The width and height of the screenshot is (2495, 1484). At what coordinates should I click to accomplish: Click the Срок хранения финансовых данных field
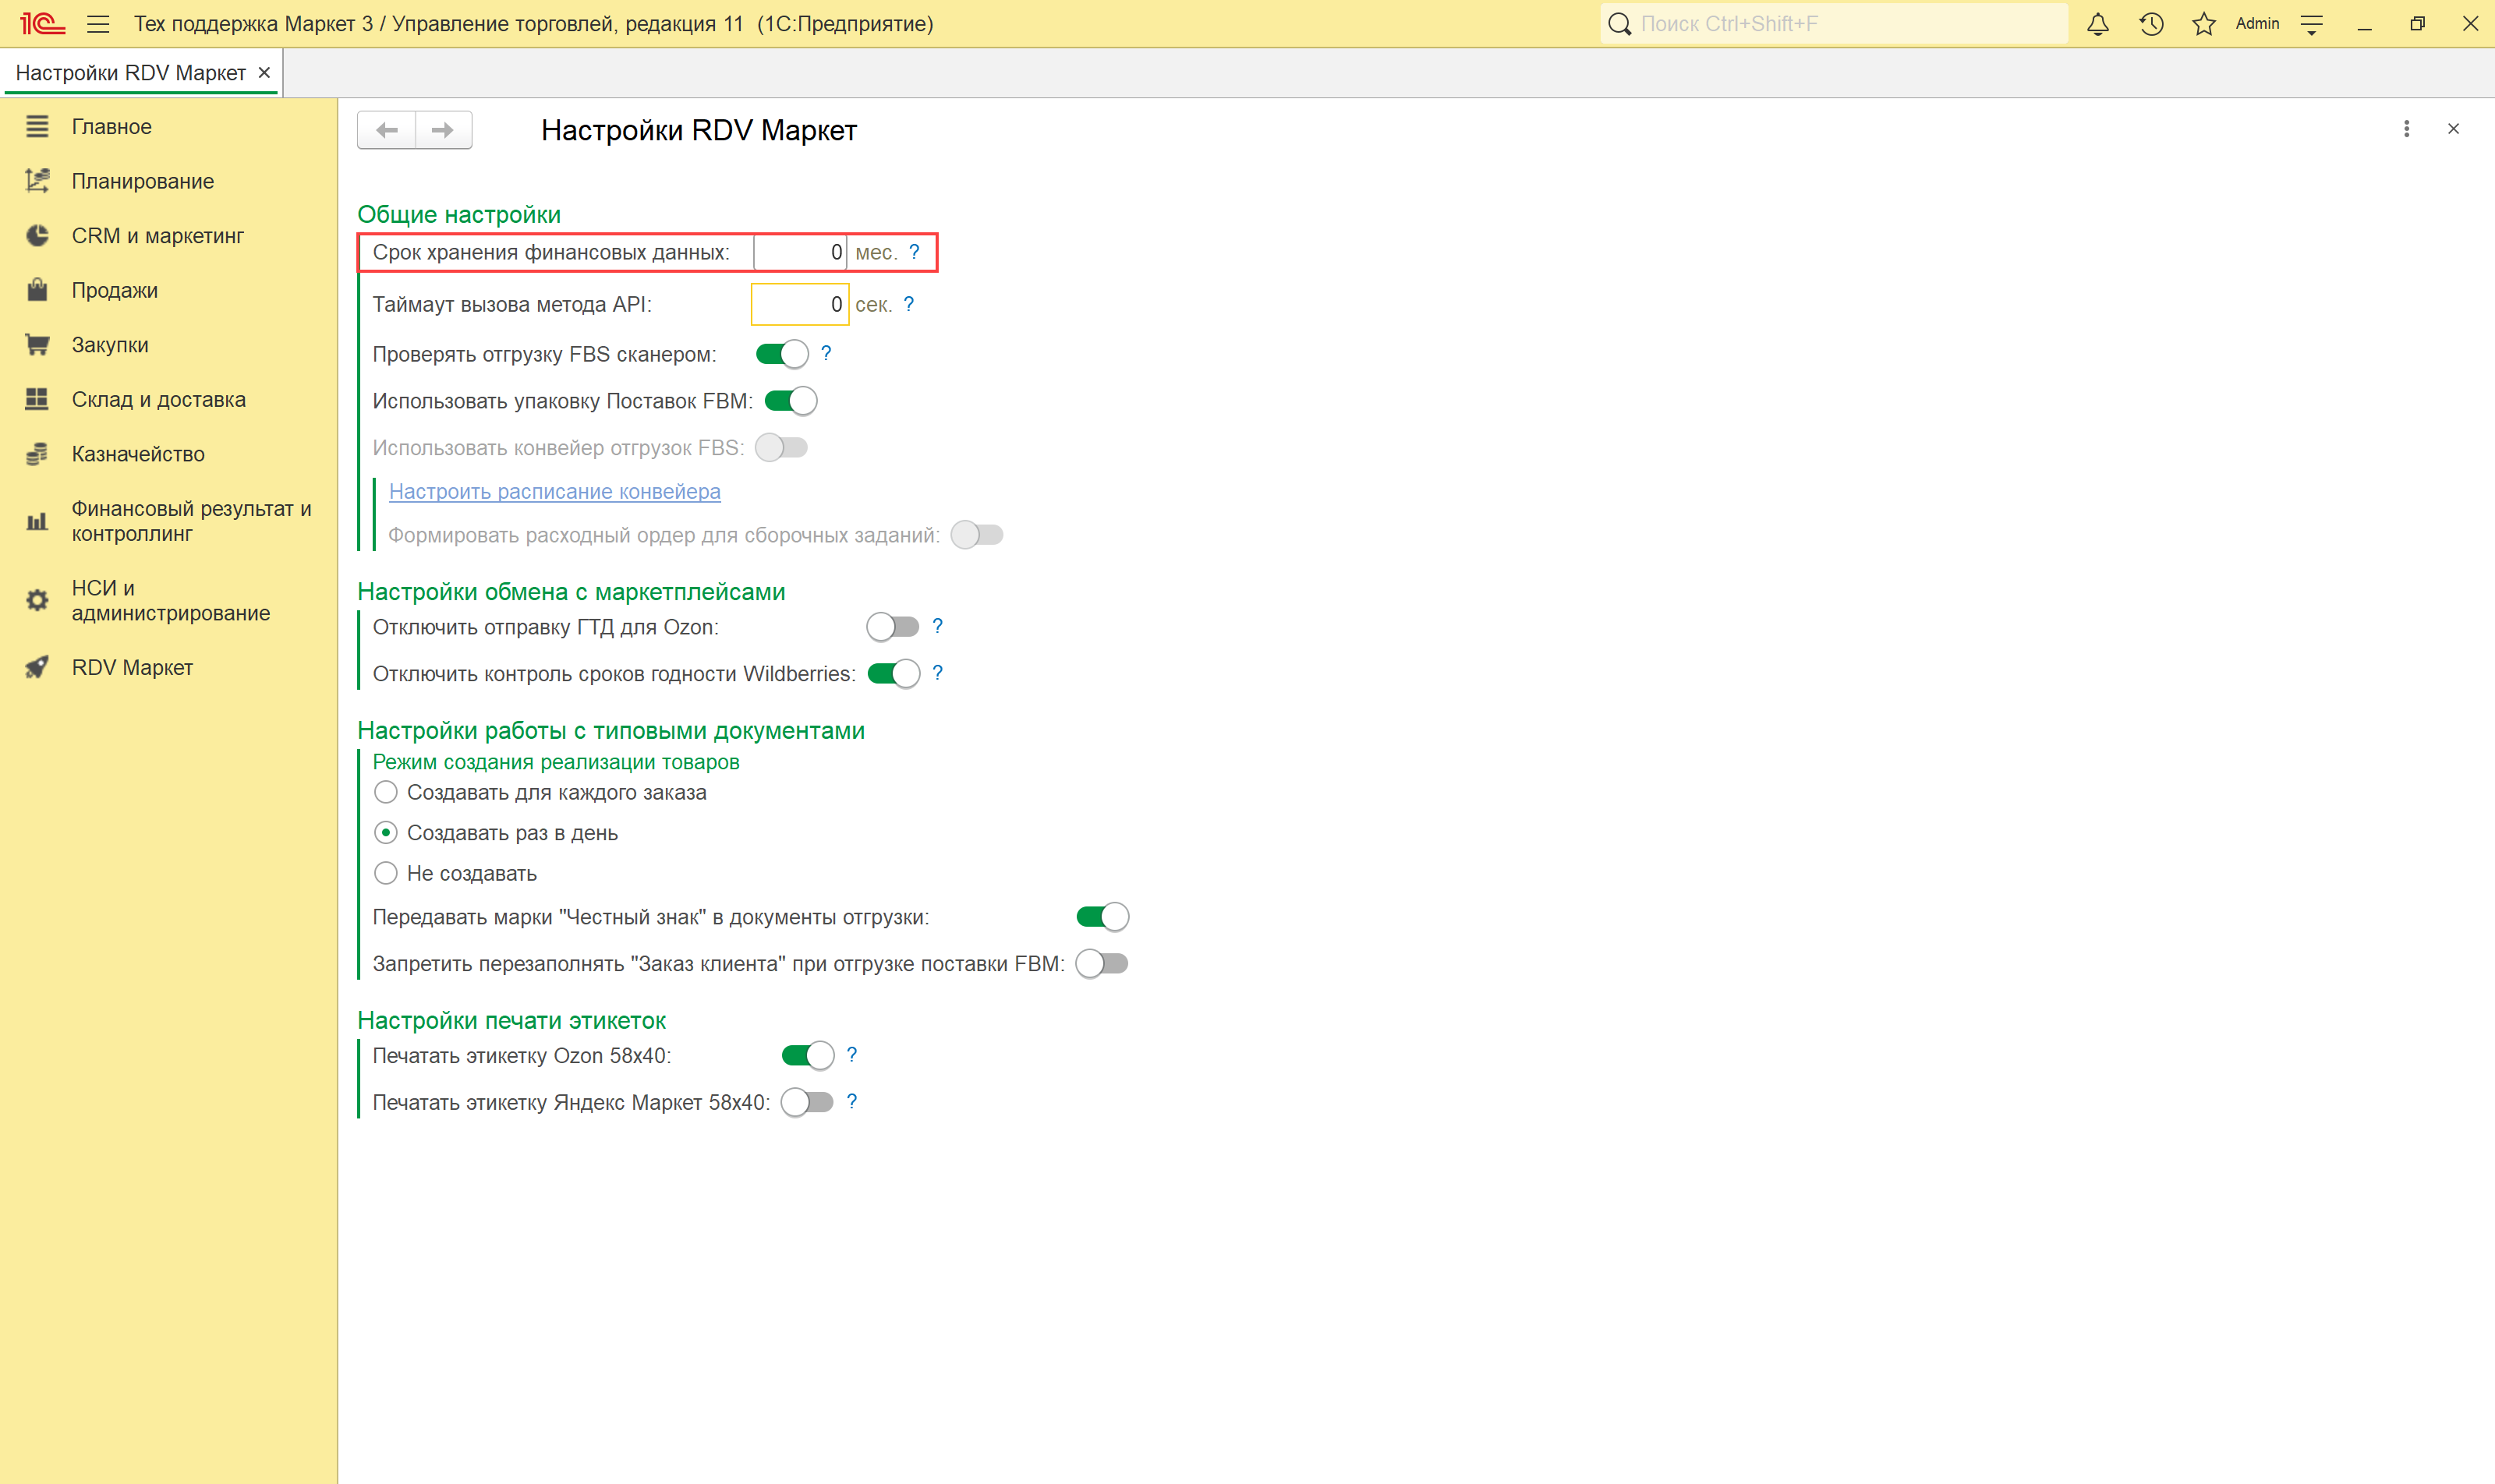tap(799, 253)
